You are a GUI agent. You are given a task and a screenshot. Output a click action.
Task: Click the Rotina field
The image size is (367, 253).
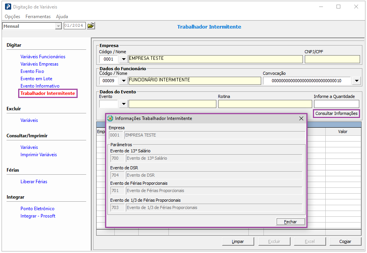coord(265,104)
